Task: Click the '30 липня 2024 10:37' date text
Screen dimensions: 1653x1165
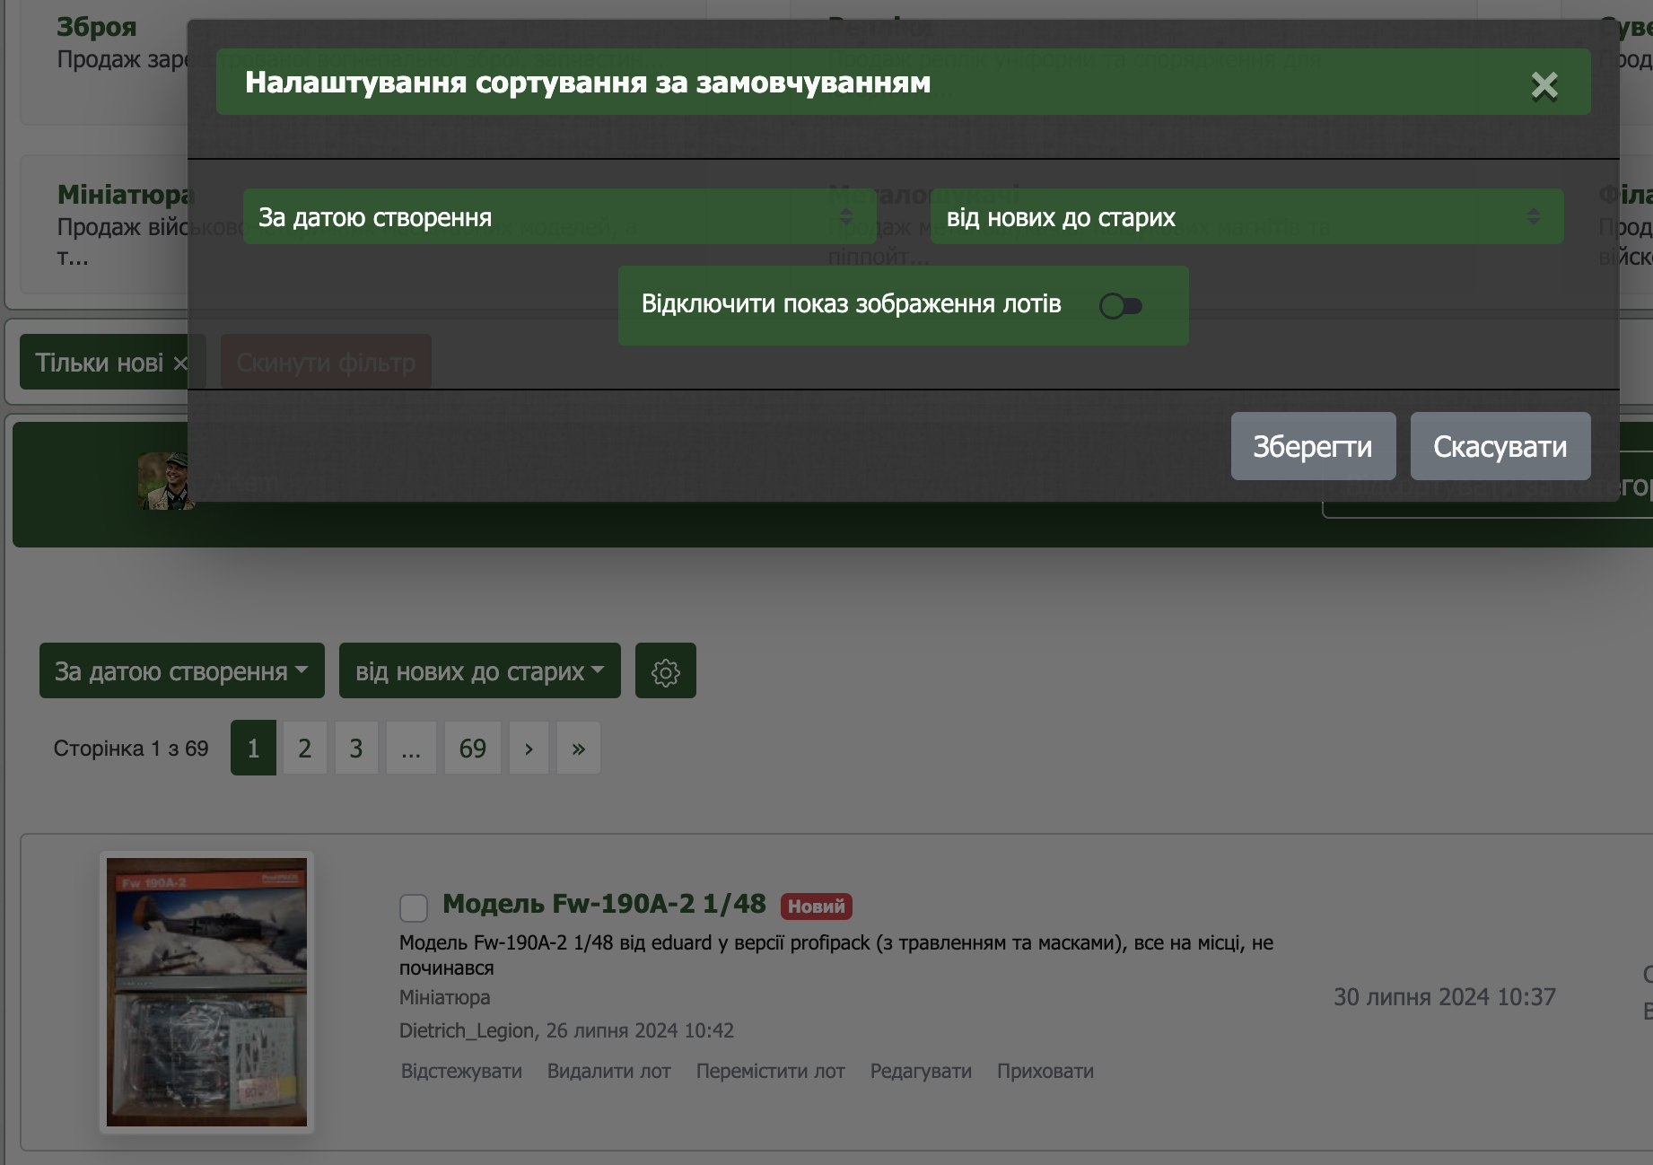Action: coord(1445,997)
